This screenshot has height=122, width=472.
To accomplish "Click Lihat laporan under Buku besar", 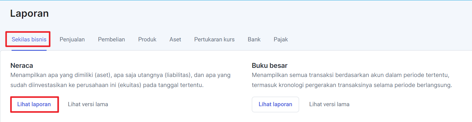I will (275, 104).
